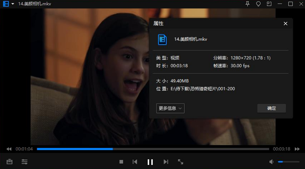305x169 pixels.
Task: Pause the playing video
Action: (150, 162)
